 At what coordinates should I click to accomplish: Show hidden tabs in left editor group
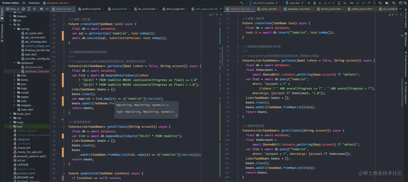coord(221,9)
